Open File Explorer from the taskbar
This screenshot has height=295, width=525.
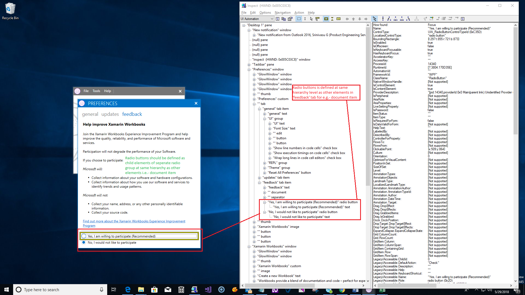pyautogui.click(x=141, y=290)
